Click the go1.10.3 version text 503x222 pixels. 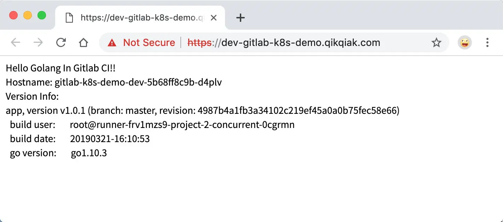click(x=89, y=153)
